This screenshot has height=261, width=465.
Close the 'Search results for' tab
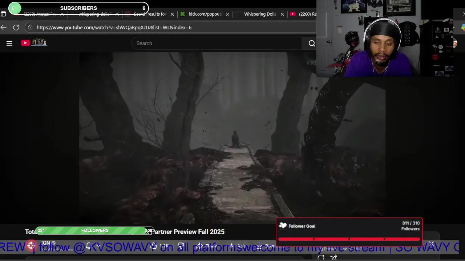click(x=172, y=14)
